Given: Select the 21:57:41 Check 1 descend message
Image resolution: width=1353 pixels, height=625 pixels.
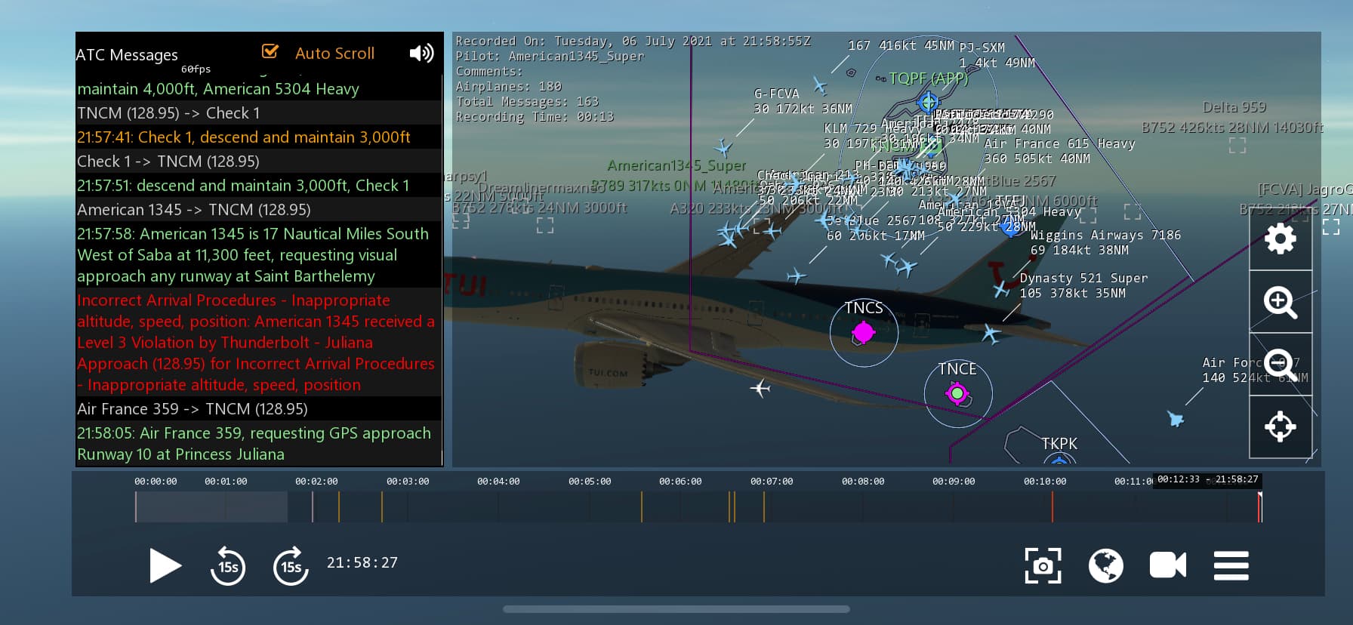Looking at the screenshot, I should [x=259, y=137].
